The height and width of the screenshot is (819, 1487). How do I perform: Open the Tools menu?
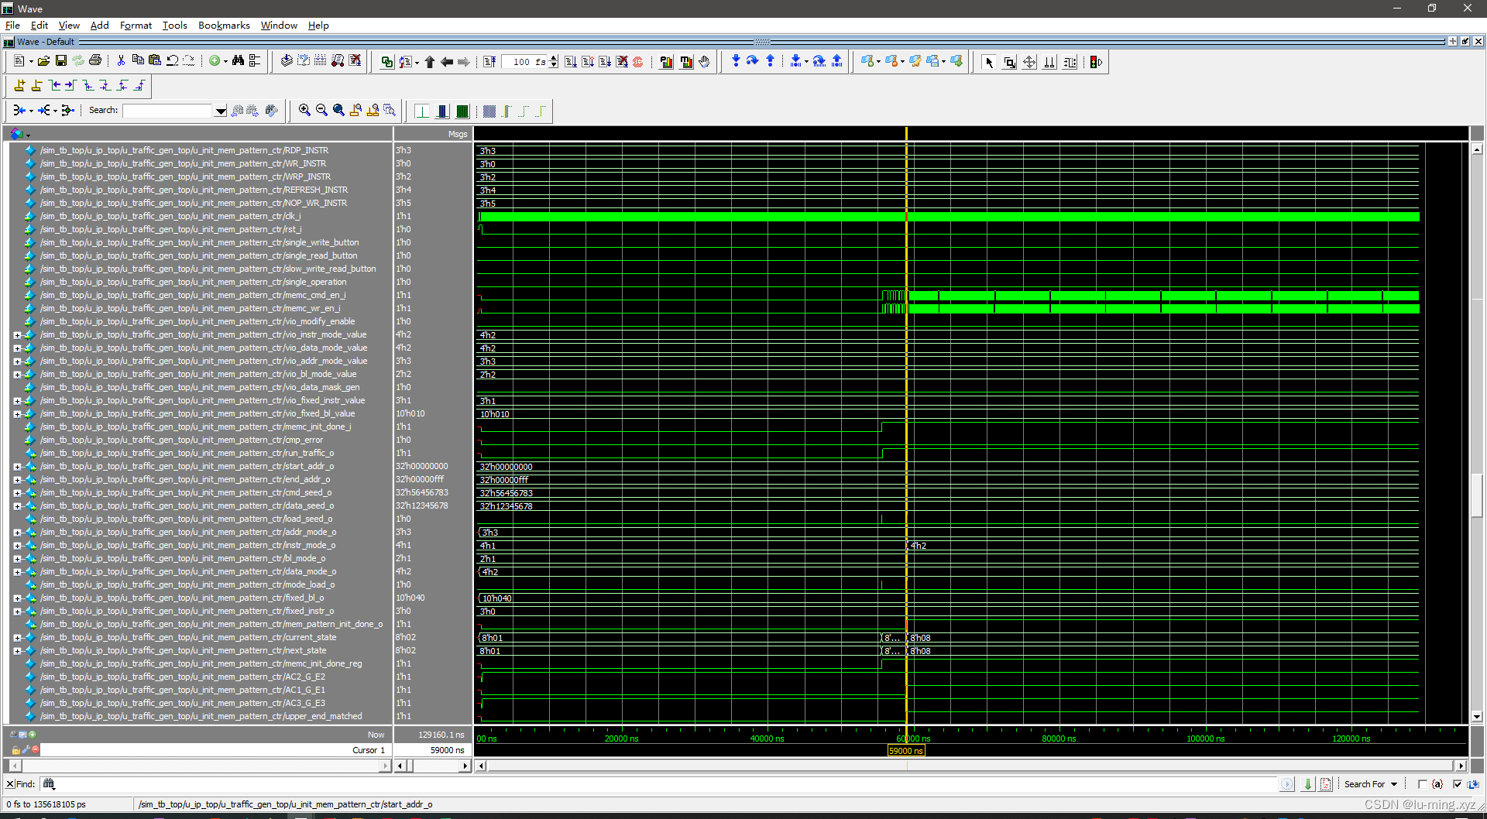pos(174,25)
